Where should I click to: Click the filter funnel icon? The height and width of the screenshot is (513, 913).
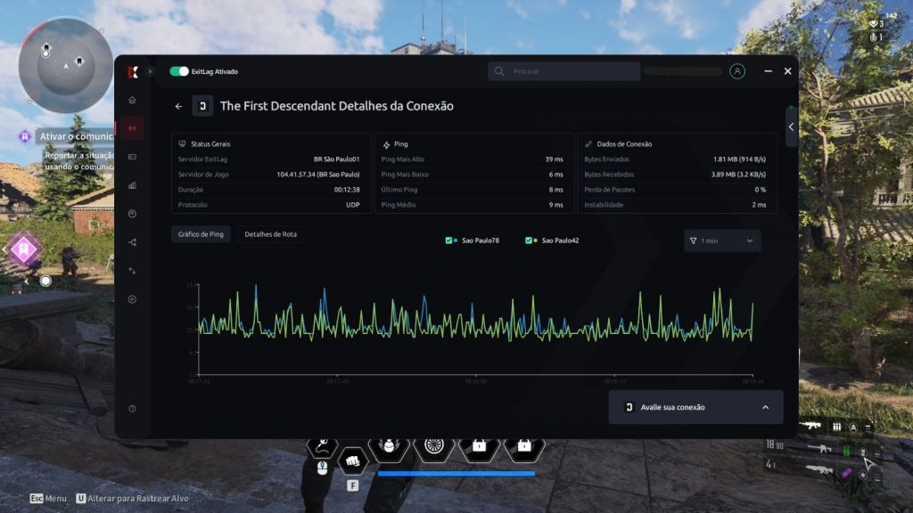point(693,240)
